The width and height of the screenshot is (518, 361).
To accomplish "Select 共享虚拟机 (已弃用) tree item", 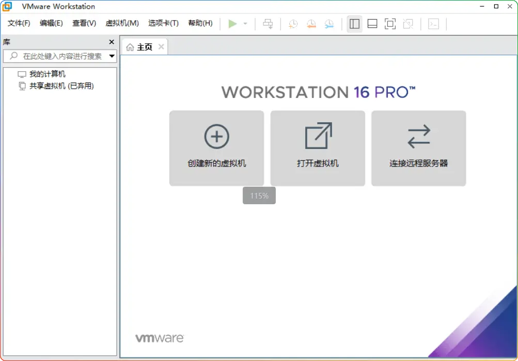I will click(x=61, y=86).
